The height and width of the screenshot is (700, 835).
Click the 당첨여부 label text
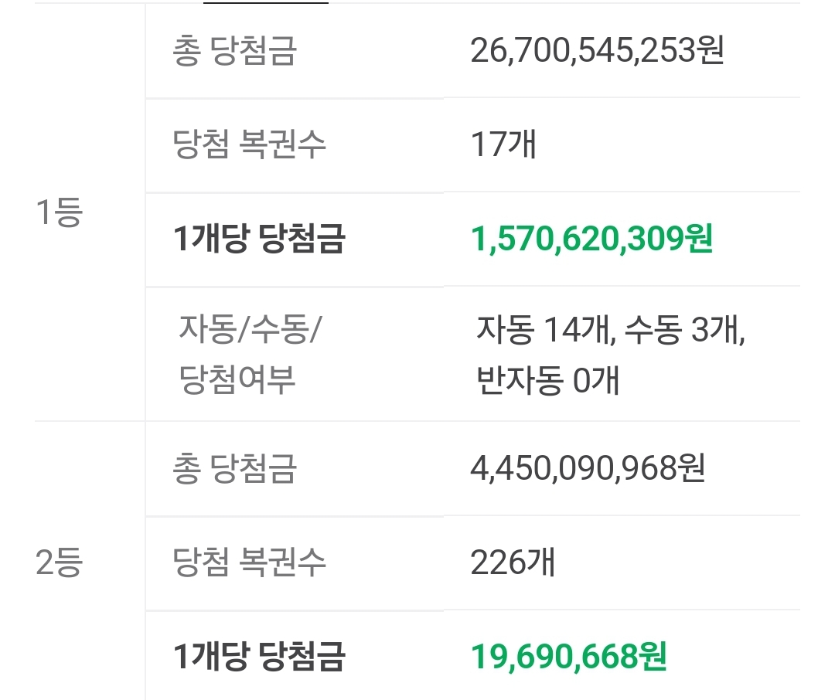[x=237, y=380]
